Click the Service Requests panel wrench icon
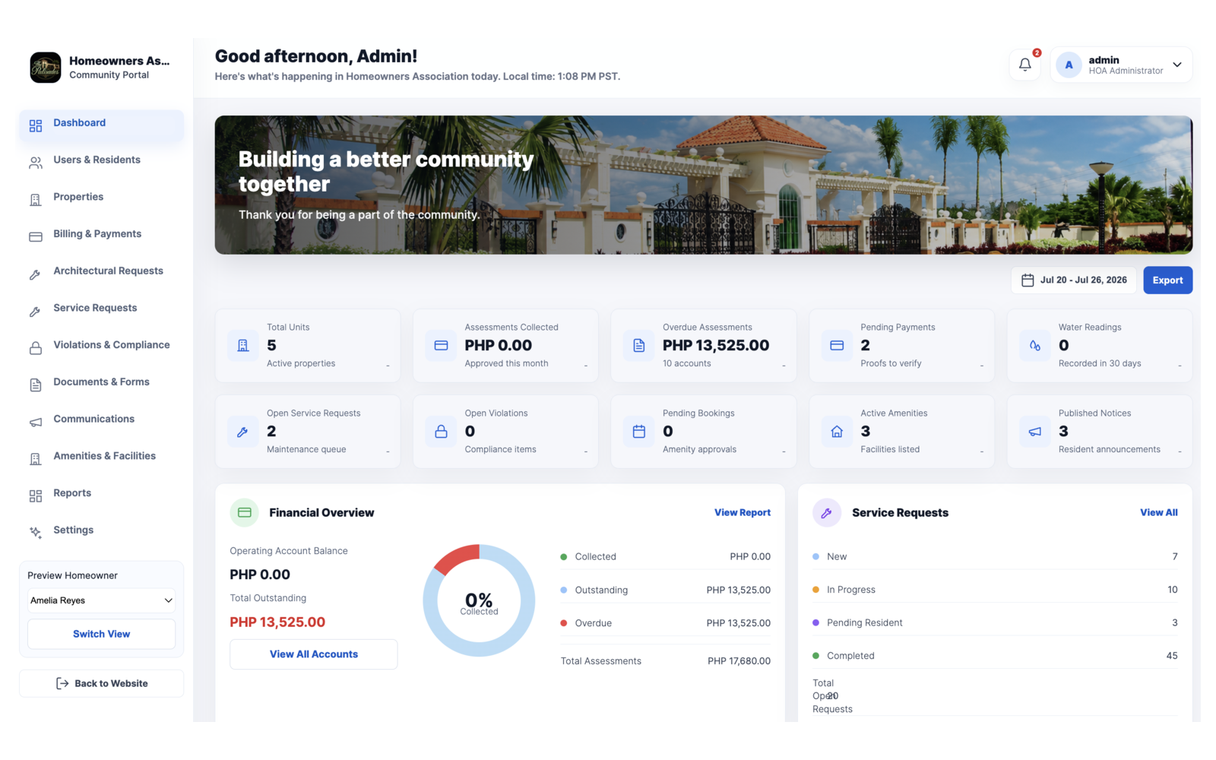 (827, 513)
